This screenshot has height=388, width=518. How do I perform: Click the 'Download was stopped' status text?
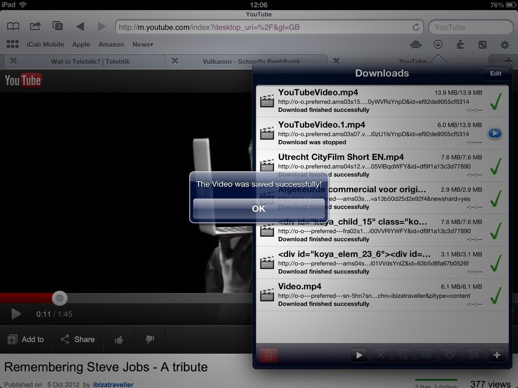(x=312, y=142)
